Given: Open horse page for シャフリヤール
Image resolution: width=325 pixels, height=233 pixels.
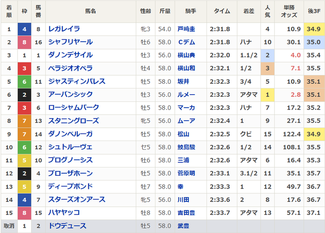Looking at the screenshot, I should [70, 42].
